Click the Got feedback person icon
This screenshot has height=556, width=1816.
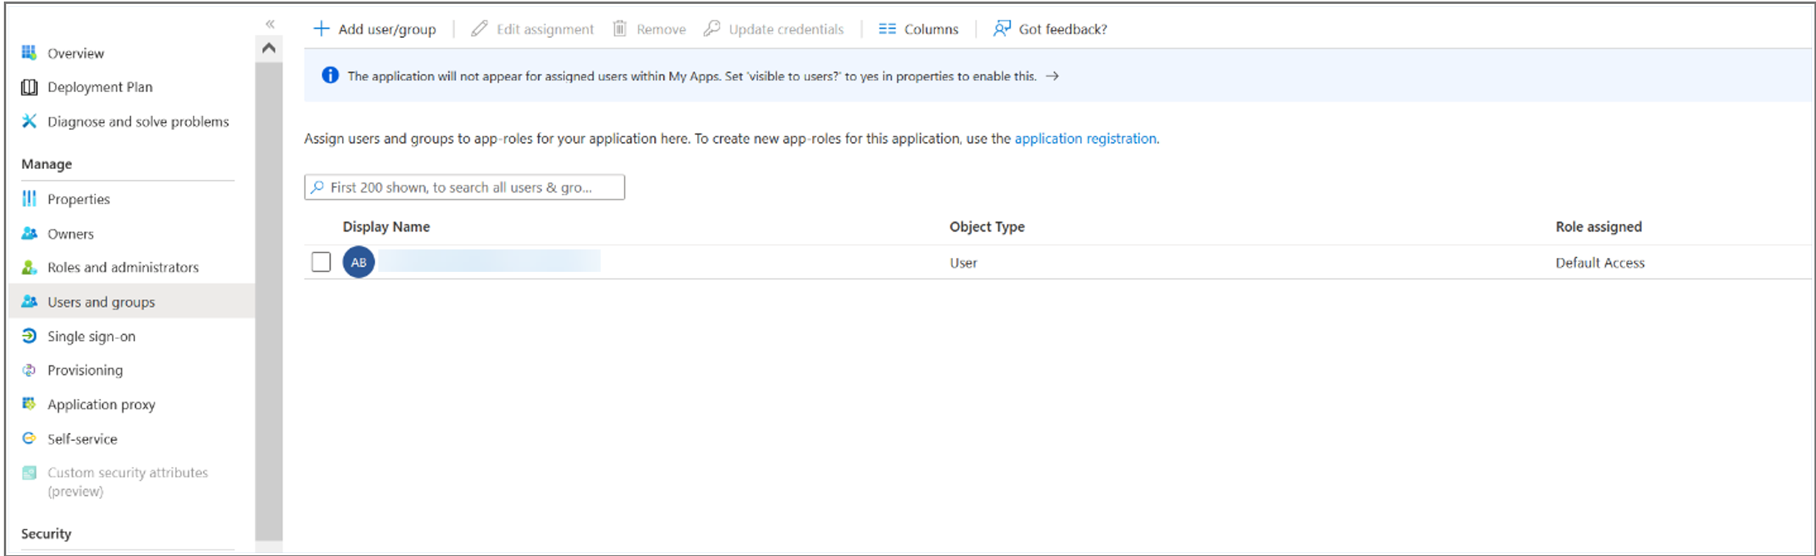click(x=1002, y=29)
